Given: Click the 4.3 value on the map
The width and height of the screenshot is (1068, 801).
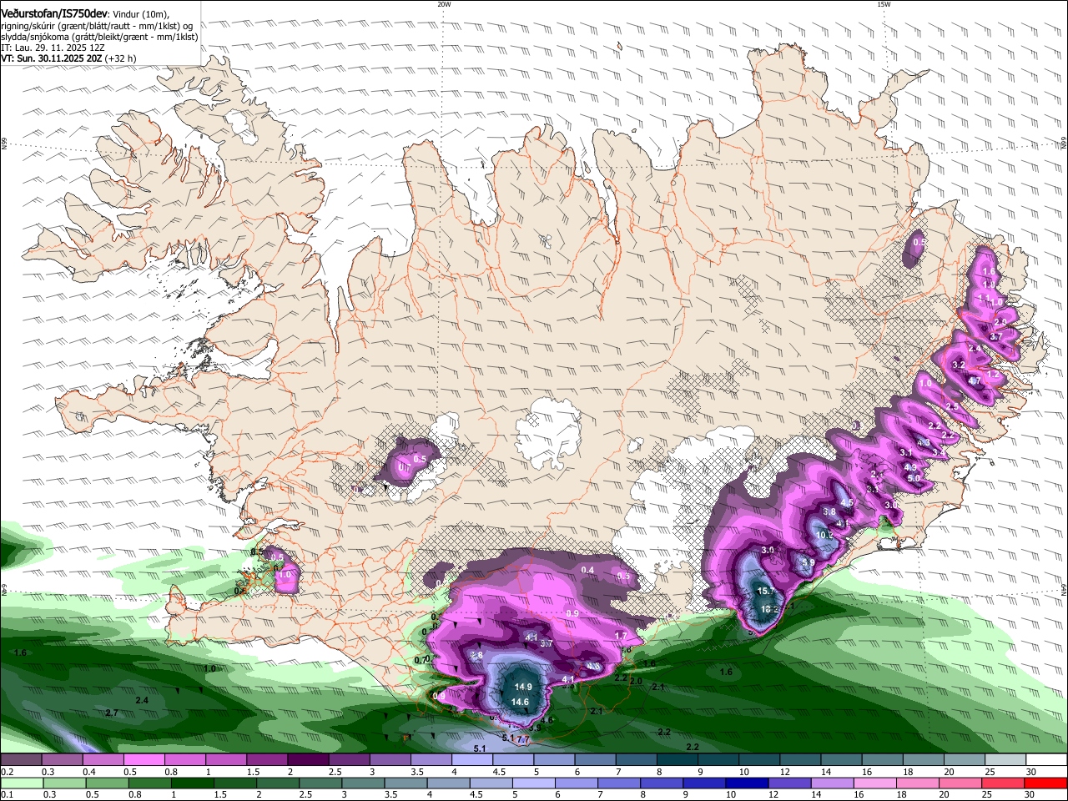Looking at the screenshot, I should (924, 442).
